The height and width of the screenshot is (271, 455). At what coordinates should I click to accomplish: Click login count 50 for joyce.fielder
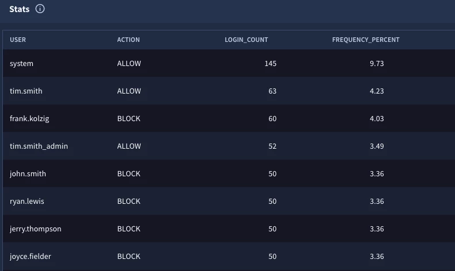(272, 256)
